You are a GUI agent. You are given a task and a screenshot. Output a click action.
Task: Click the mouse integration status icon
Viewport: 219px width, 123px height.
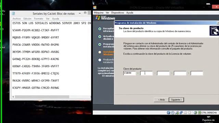coord(195,112)
